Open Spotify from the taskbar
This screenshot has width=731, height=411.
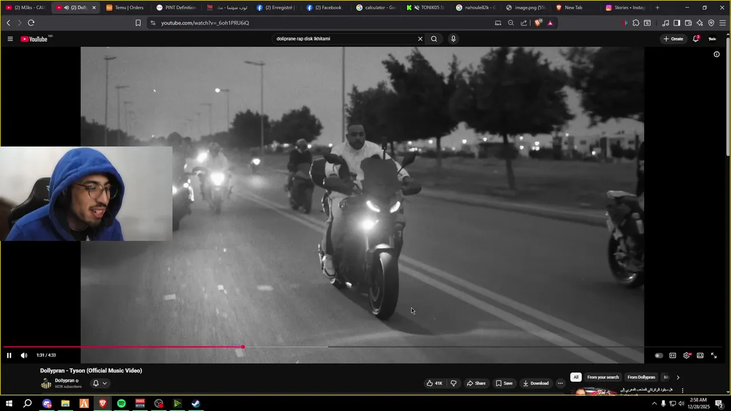121,404
